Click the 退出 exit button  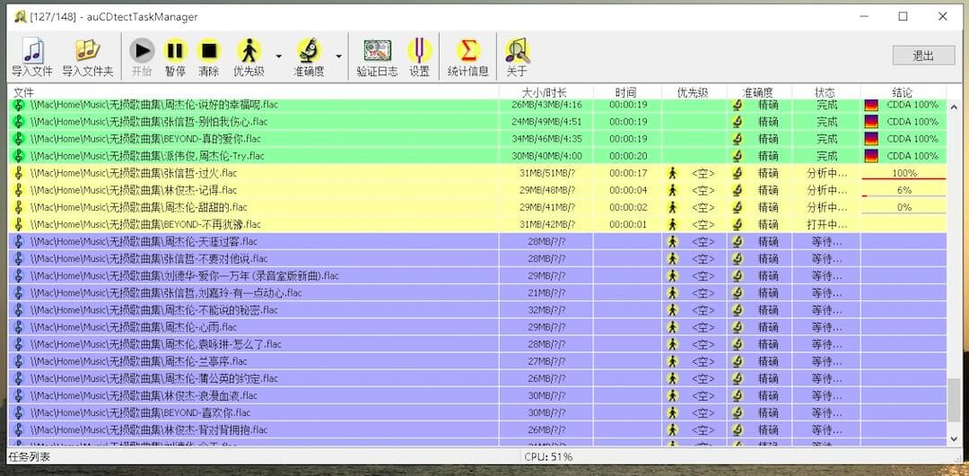[923, 56]
